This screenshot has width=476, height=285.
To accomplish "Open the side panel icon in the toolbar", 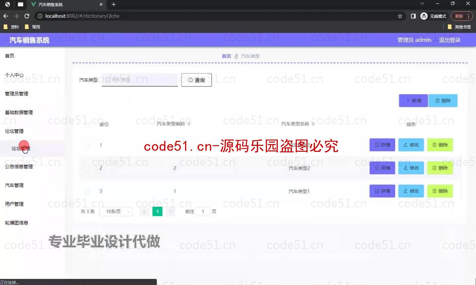I will coord(413,16).
